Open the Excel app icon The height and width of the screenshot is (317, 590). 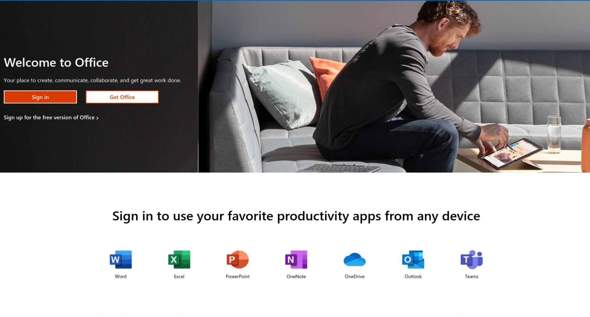coord(179,260)
